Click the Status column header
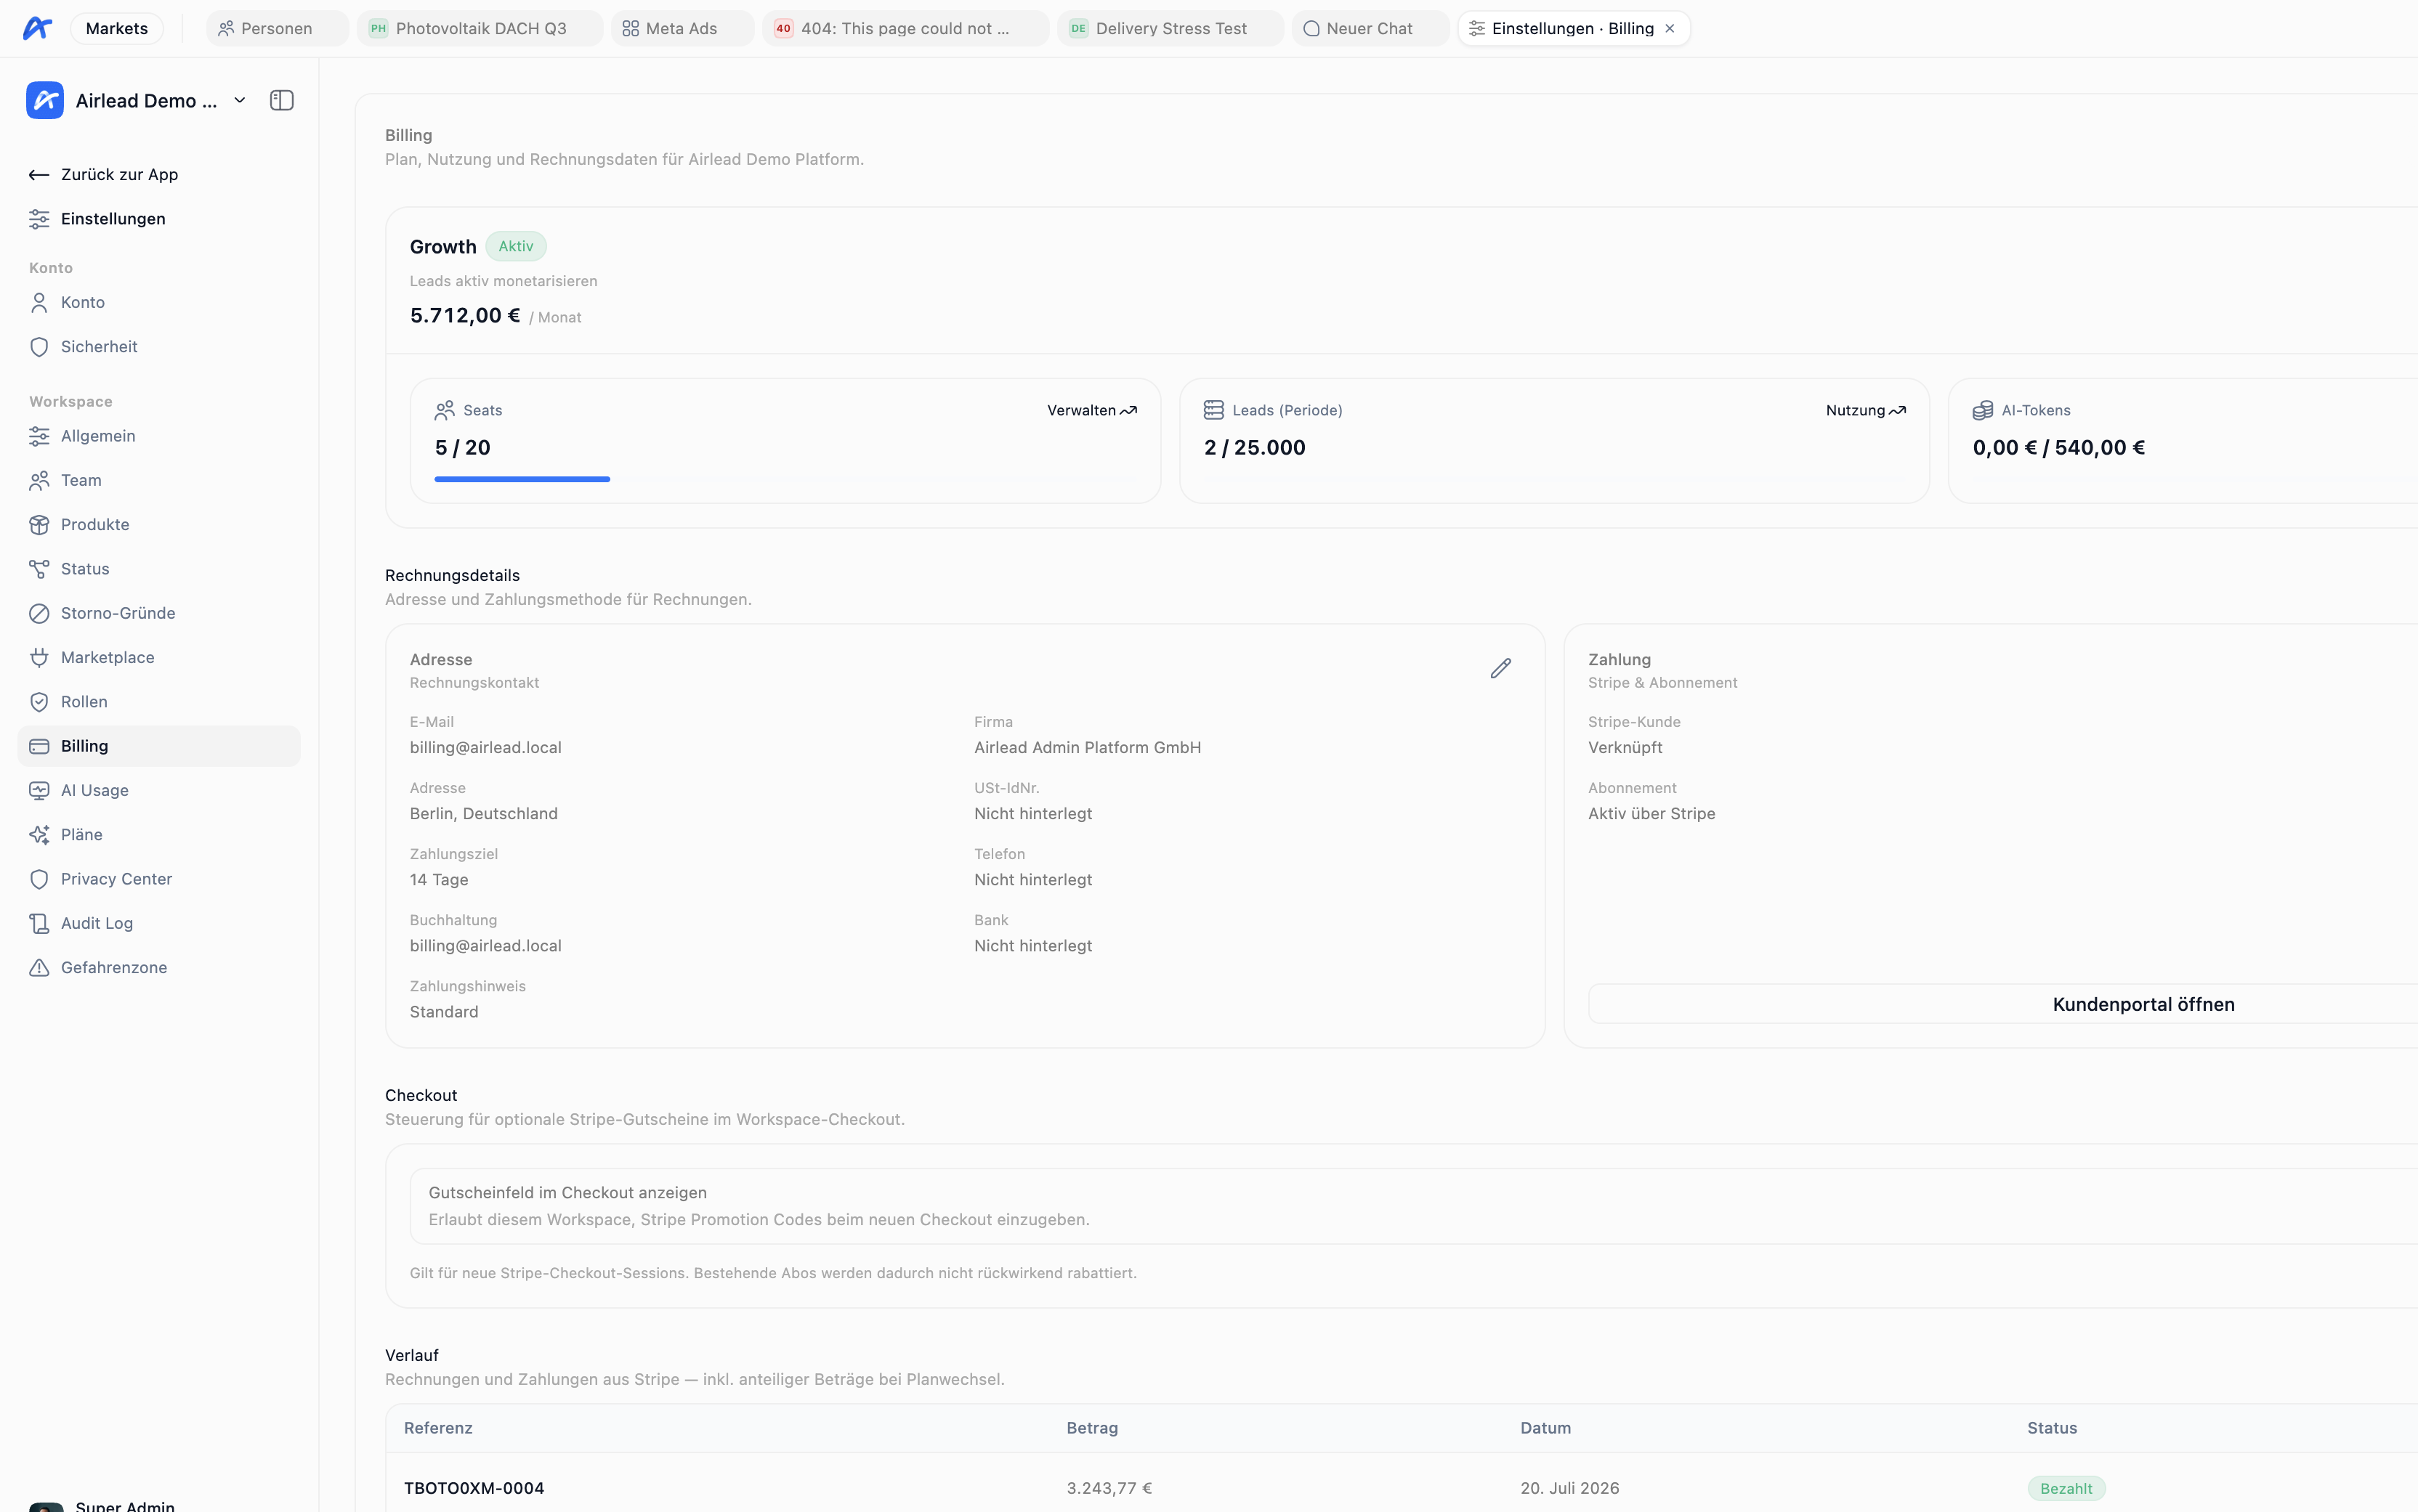2418x1512 pixels. click(x=2052, y=1428)
